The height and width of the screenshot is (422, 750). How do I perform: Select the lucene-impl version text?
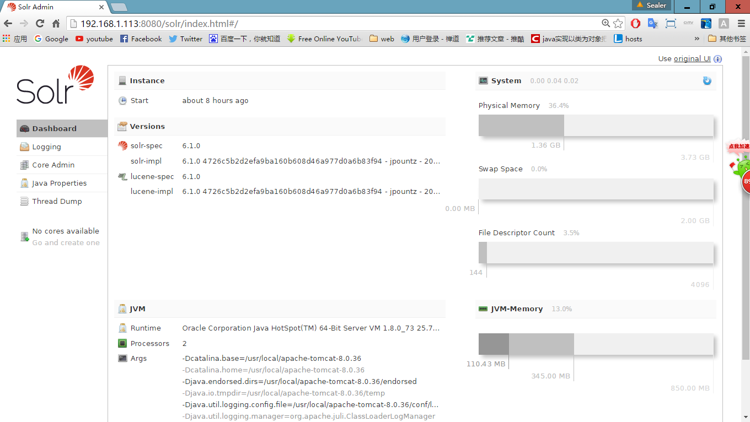[x=311, y=192]
